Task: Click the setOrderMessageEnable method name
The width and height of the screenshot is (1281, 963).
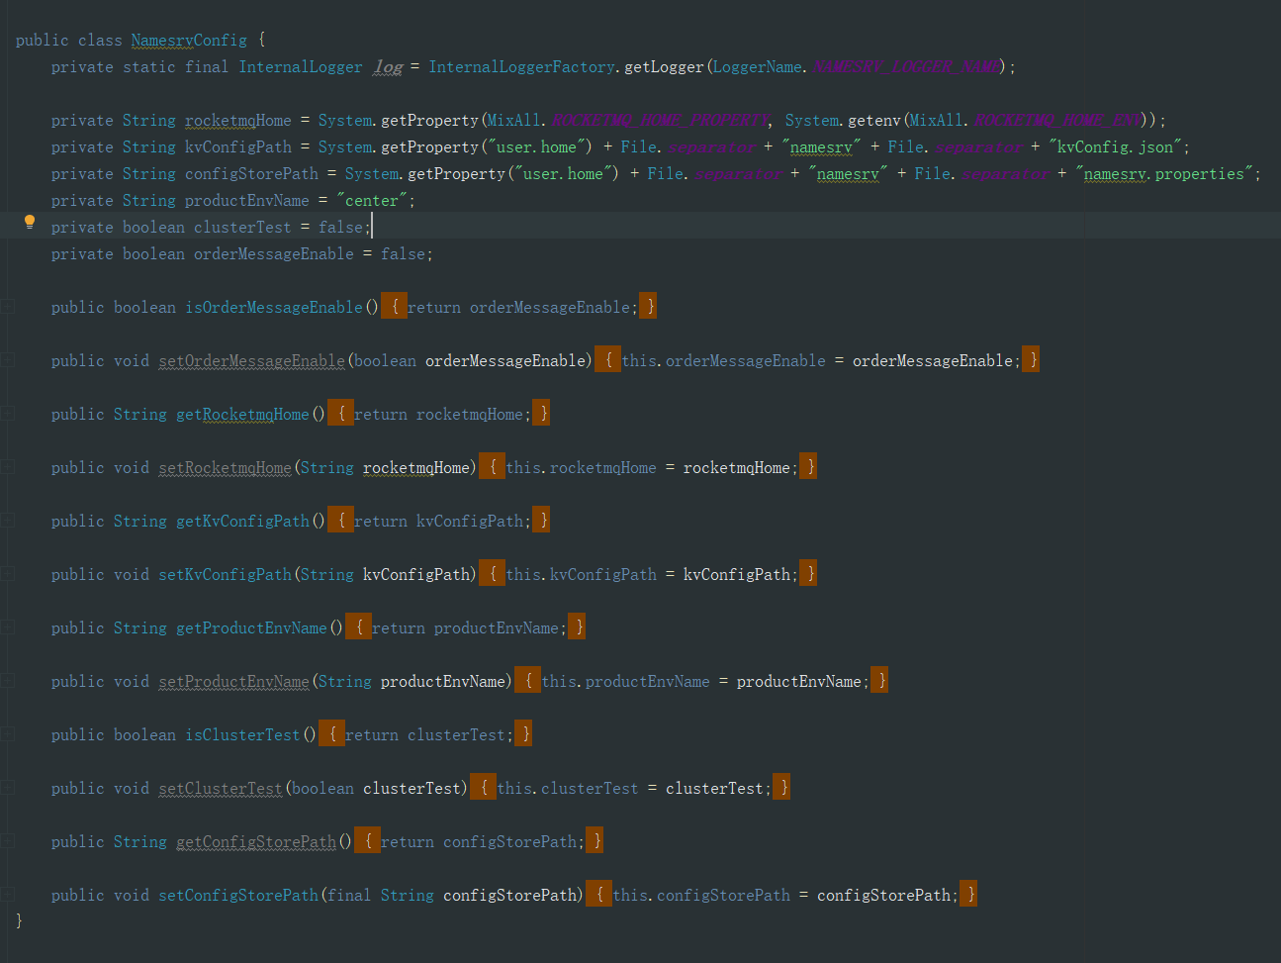Action: point(251,361)
